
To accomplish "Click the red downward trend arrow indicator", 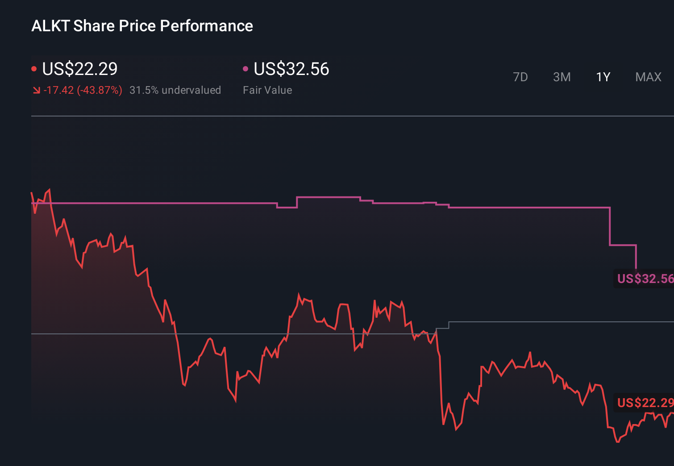I will (36, 90).
